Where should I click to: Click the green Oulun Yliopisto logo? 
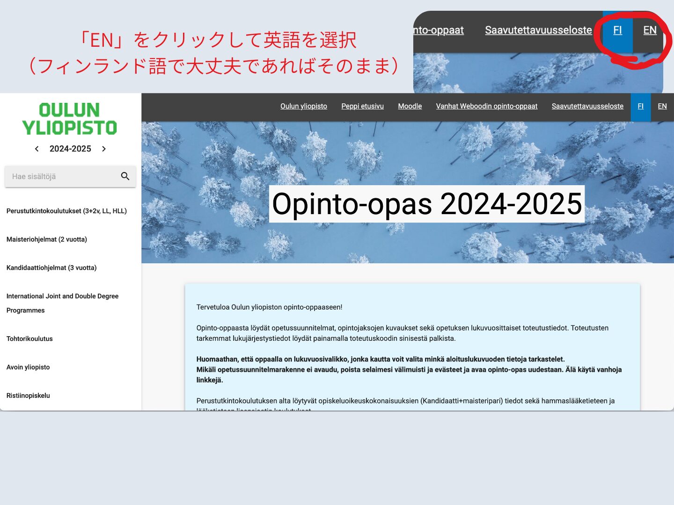(70, 119)
